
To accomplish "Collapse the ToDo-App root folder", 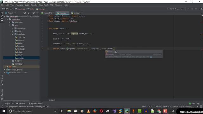I will (5, 16).
